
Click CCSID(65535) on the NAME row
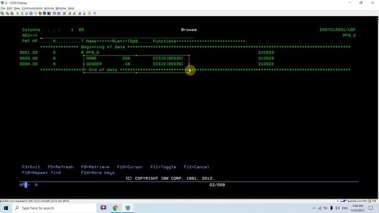168,58
